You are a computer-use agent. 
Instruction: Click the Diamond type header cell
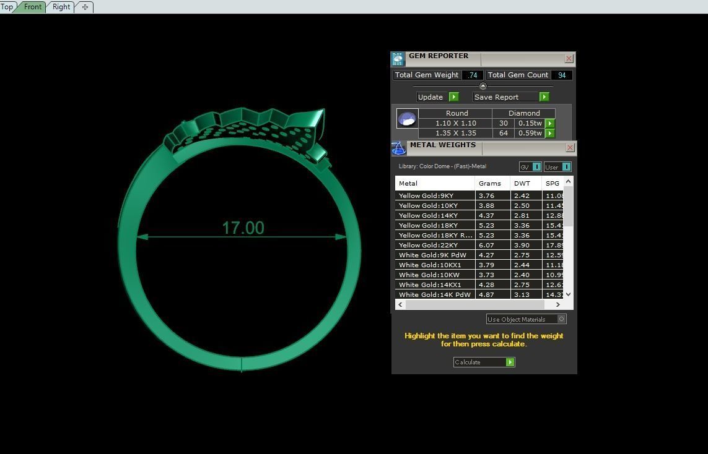click(x=524, y=113)
